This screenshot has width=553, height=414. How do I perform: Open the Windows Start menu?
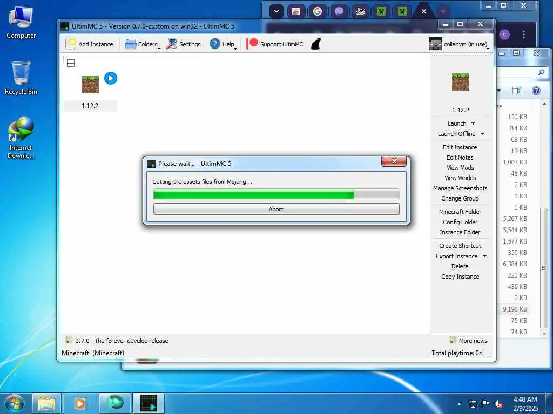click(x=15, y=403)
